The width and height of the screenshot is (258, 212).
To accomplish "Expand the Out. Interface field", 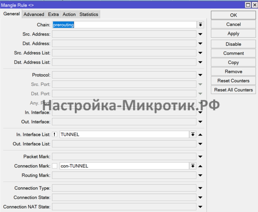I will pos(200,122).
